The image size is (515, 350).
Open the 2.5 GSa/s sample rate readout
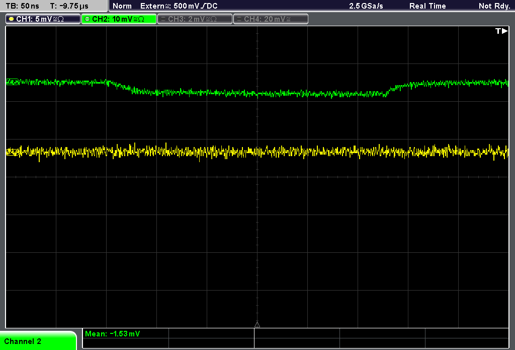coord(366,6)
